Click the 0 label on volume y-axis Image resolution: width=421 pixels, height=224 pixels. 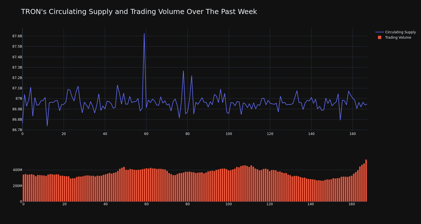(x=21, y=202)
